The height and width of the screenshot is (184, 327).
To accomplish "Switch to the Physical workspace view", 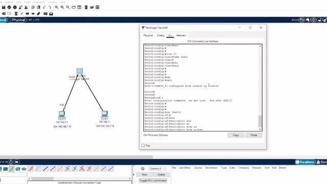I will 17,20.
